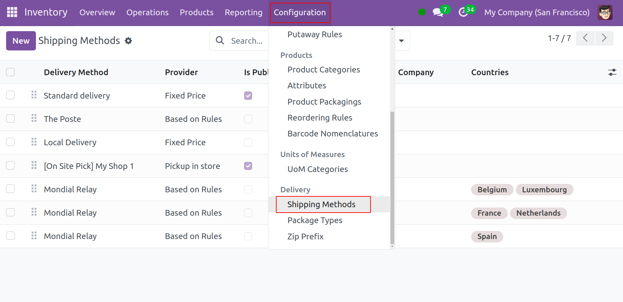Open the chat messages icon with badge 7
Viewport: 623px width, 302px height.
click(438, 13)
